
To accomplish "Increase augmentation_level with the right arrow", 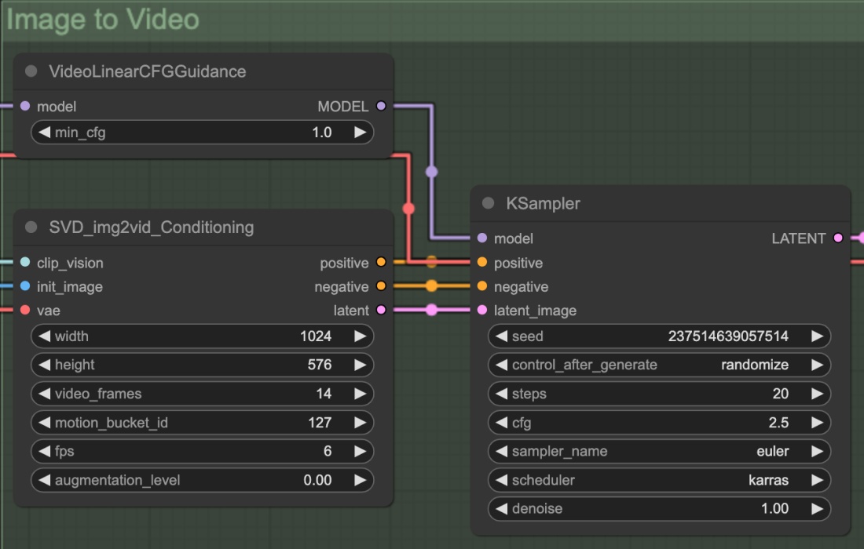I will click(x=360, y=480).
